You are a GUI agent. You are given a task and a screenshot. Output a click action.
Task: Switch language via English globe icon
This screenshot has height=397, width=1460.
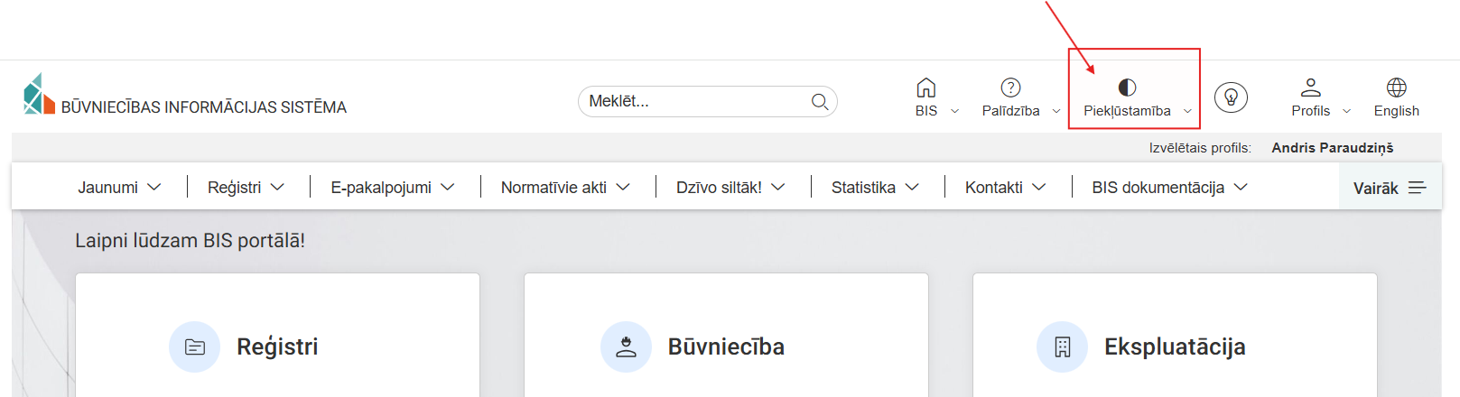pos(1396,88)
